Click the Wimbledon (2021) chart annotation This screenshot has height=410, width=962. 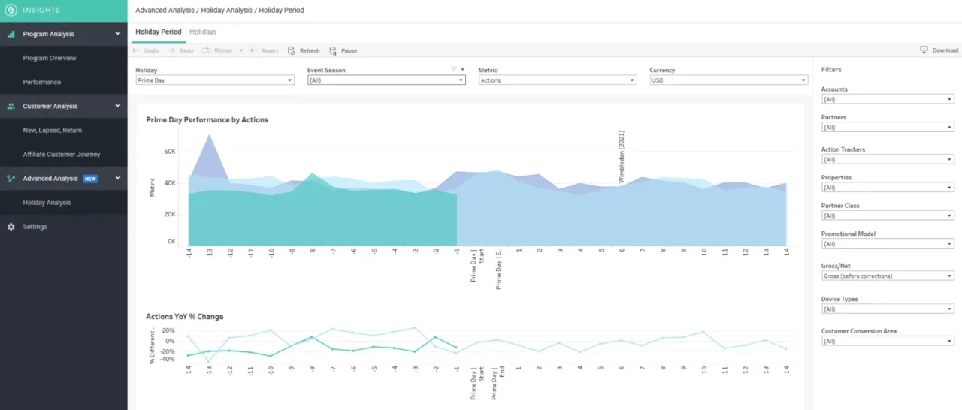[x=622, y=156]
